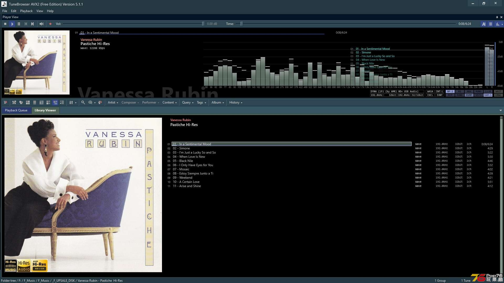Image resolution: width=504 pixels, height=283 pixels.
Task: Select the puzzle-piece view mode icon
Action: [x=14, y=102]
